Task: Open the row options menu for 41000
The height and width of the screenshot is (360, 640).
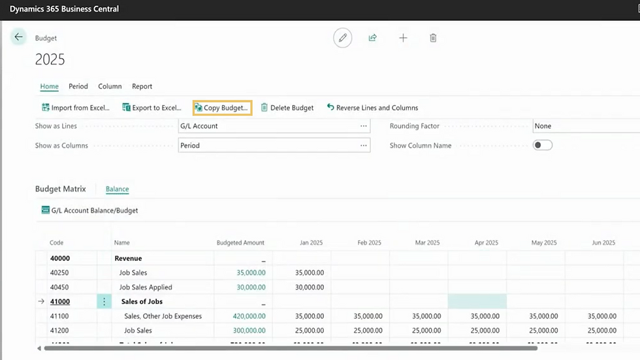Action: point(104,301)
